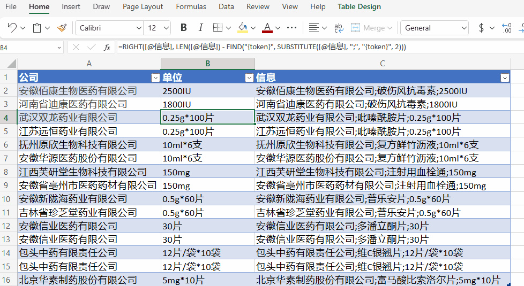Click the Insert Function fx icon
Viewport: 524px width, 286px height.
[x=107, y=48]
